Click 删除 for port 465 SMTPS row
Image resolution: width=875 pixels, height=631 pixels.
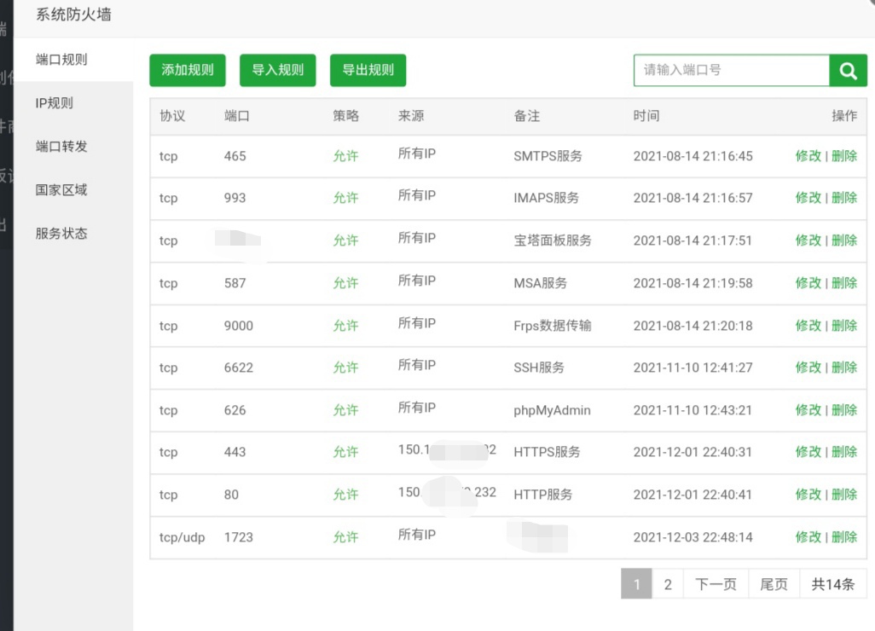844,156
